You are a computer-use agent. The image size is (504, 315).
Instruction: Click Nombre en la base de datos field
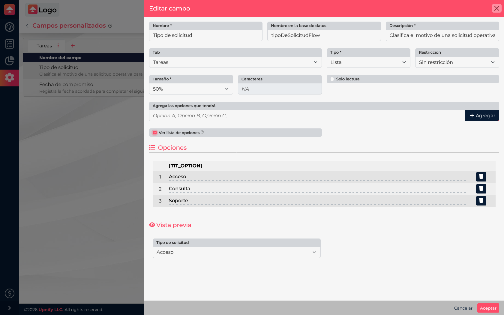pyautogui.click(x=324, y=35)
